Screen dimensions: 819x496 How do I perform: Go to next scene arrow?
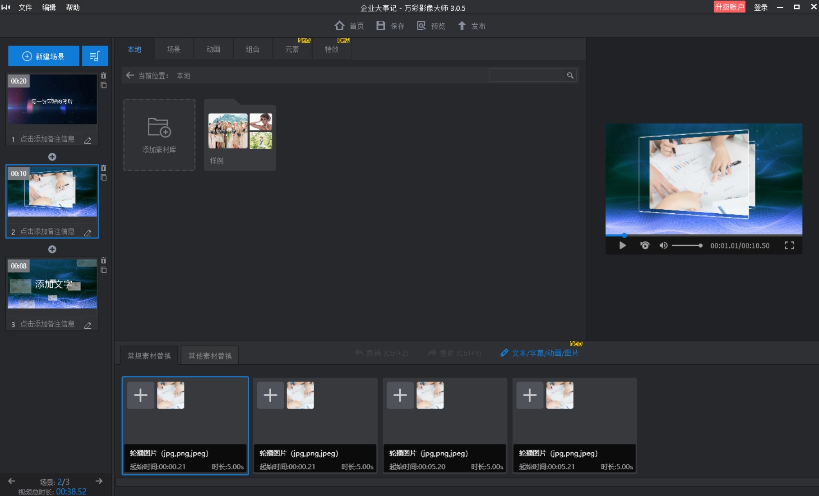tap(99, 481)
